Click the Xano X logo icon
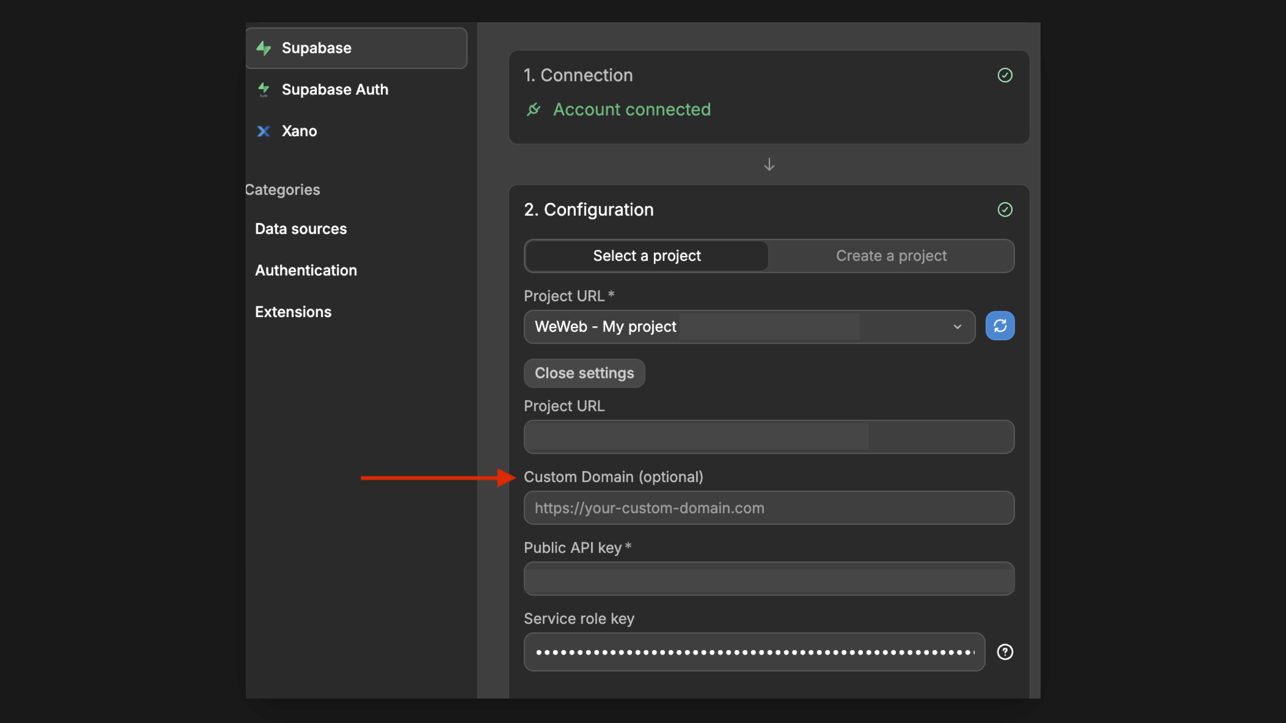This screenshot has width=1286, height=723. pos(264,131)
